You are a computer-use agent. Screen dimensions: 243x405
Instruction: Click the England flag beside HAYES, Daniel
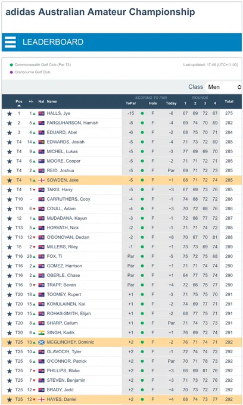[41, 400]
